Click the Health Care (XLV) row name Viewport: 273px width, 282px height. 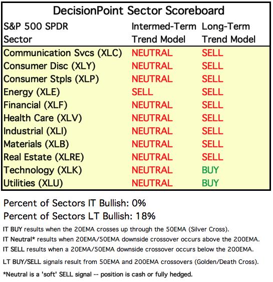[43, 118]
